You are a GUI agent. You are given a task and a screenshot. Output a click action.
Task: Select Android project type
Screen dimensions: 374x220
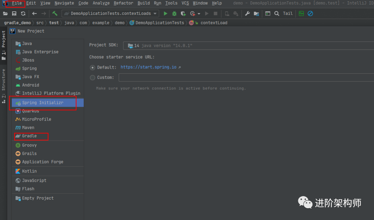tap(48, 85)
